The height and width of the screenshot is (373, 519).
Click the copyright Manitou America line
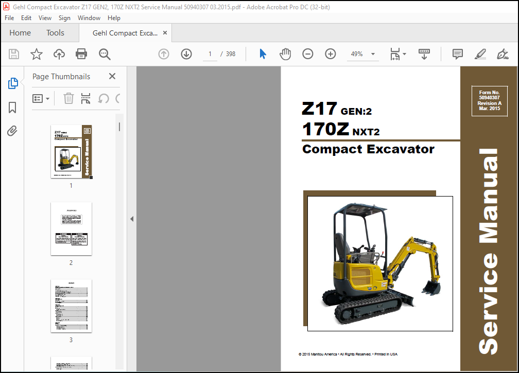point(348,354)
